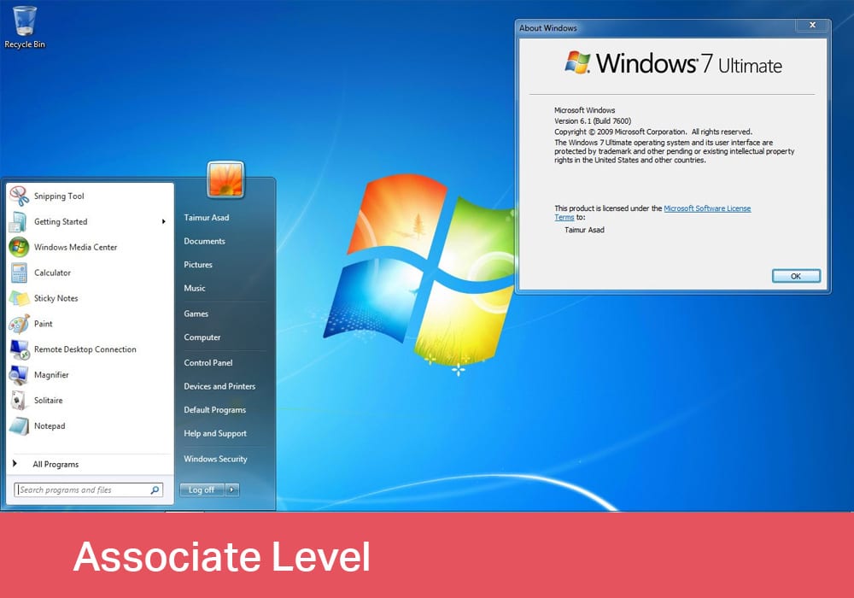Click the Version 6.1 (Build 7600) text

click(x=593, y=121)
